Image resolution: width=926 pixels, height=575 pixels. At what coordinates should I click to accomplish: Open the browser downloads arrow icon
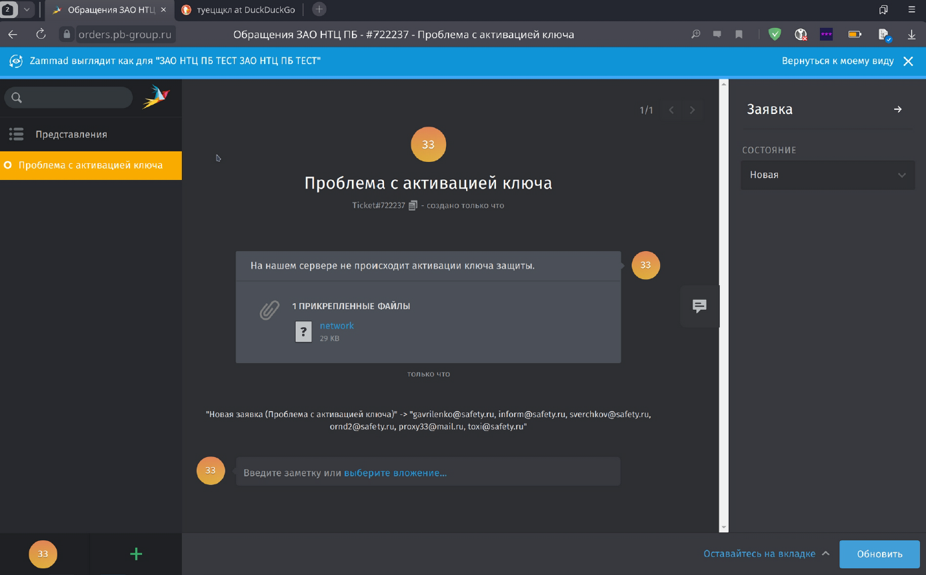tap(911, 35)
